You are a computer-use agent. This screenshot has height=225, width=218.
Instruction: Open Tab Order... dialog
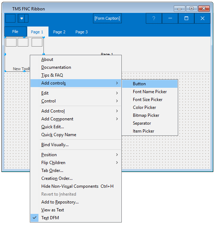pos(76,171)
